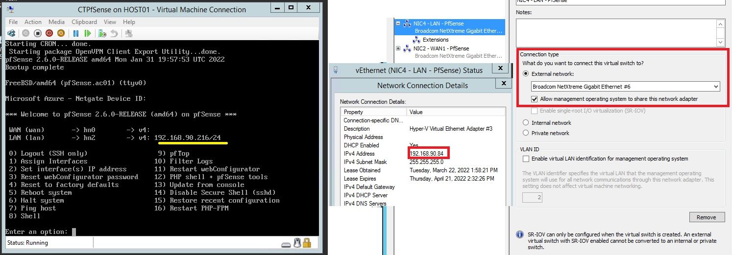Select the Internal network radio button
The image size is (732, 255).
[x=526, y=123]
